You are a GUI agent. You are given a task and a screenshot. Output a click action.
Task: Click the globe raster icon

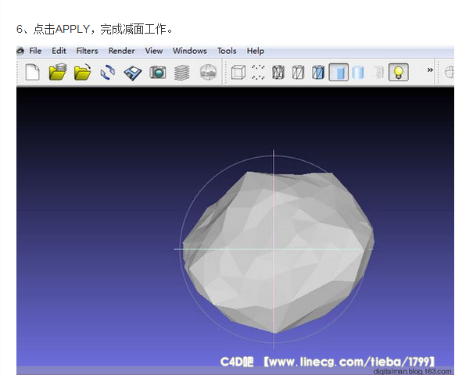click(x=208, y=72)
